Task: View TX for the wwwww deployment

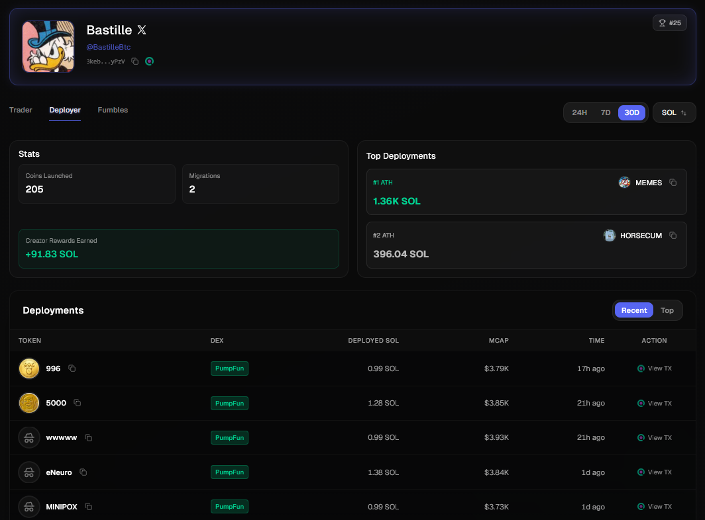Action: pyautogui.click(x=655, y=437)
